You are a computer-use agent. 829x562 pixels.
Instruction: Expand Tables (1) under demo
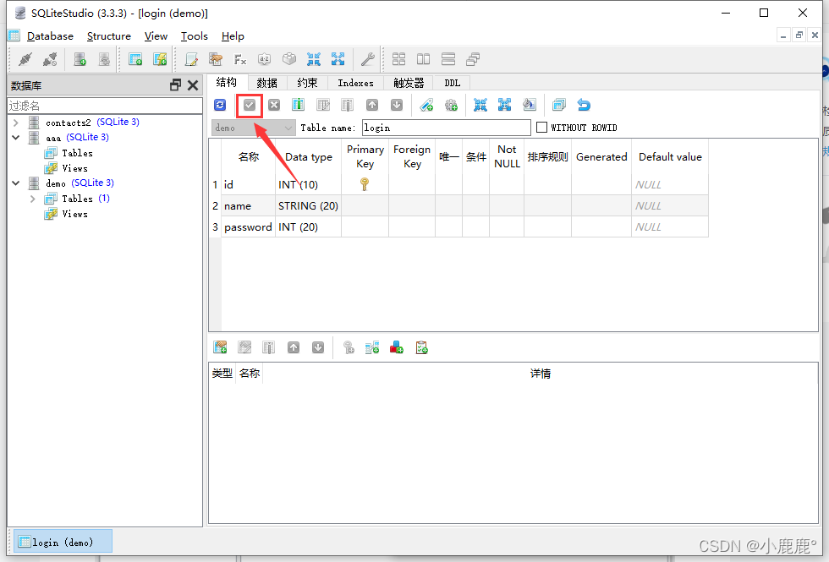click(33, 199)
